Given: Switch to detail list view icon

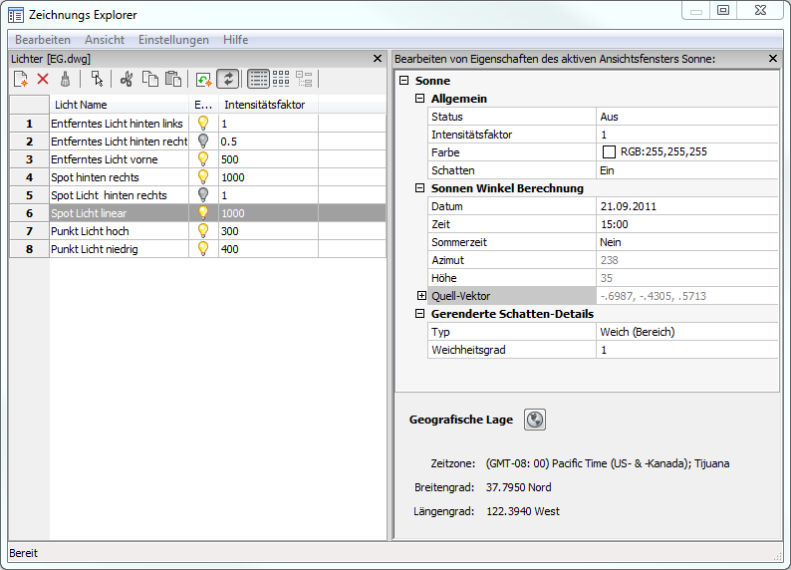Looking at the screenshot, I should [258, 79].
